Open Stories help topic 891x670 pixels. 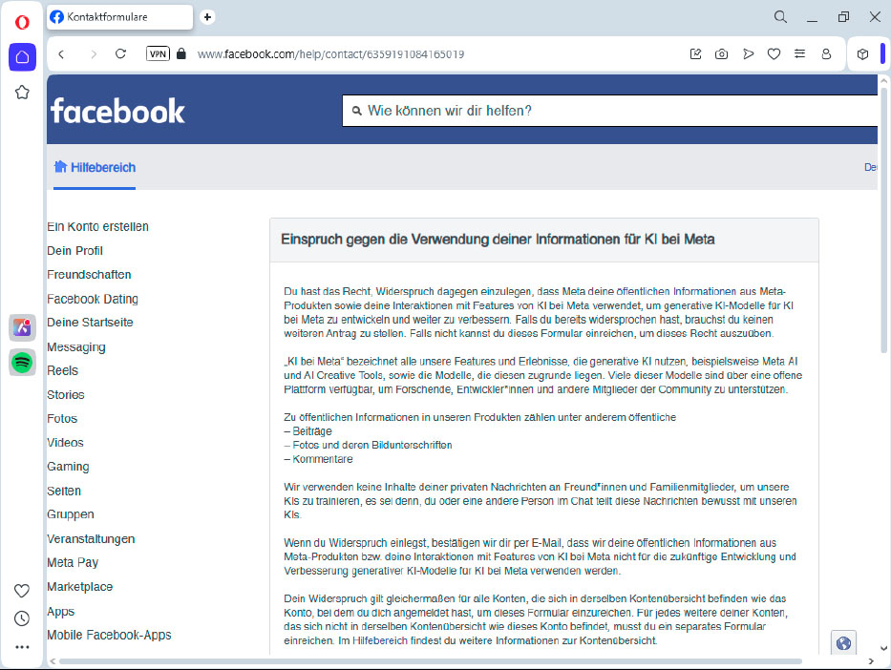pyautogui.click(x=66, y=394)
